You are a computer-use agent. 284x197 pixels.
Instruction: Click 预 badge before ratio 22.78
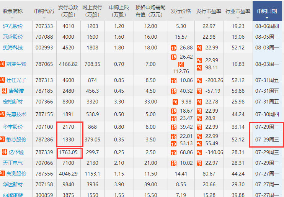click(x=199, y=102)
